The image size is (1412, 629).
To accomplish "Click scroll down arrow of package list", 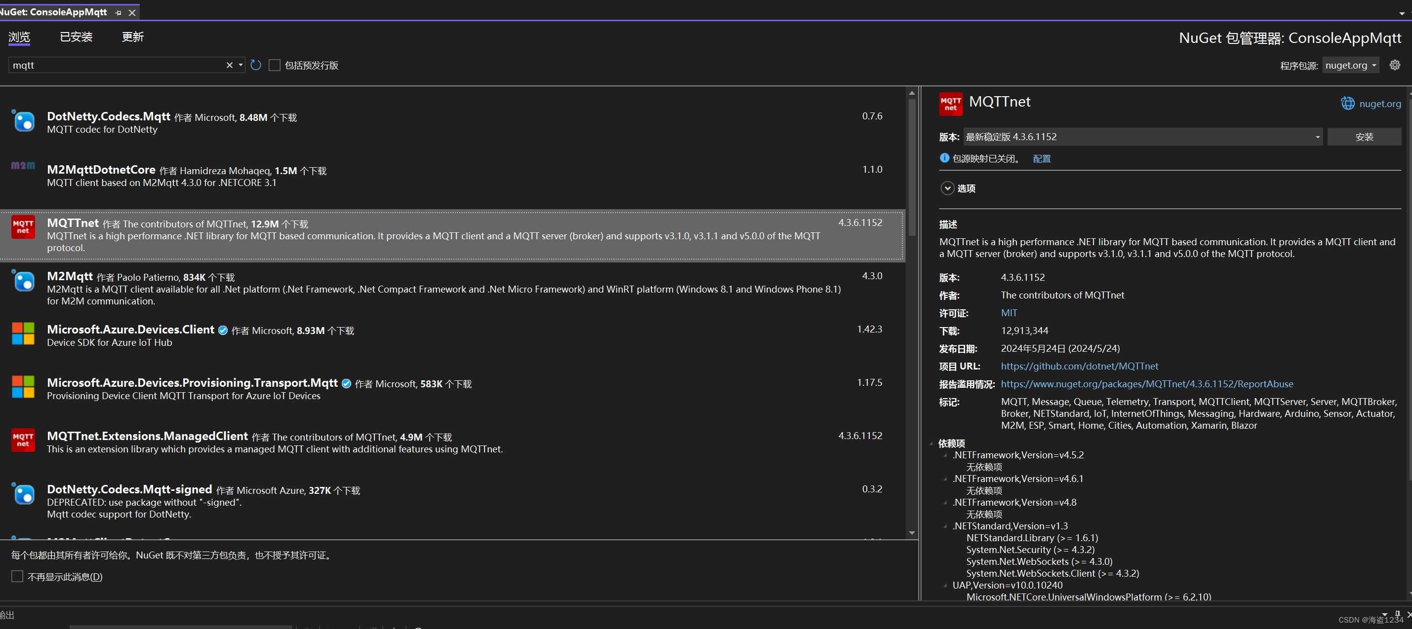I will (x=912, y=533).
